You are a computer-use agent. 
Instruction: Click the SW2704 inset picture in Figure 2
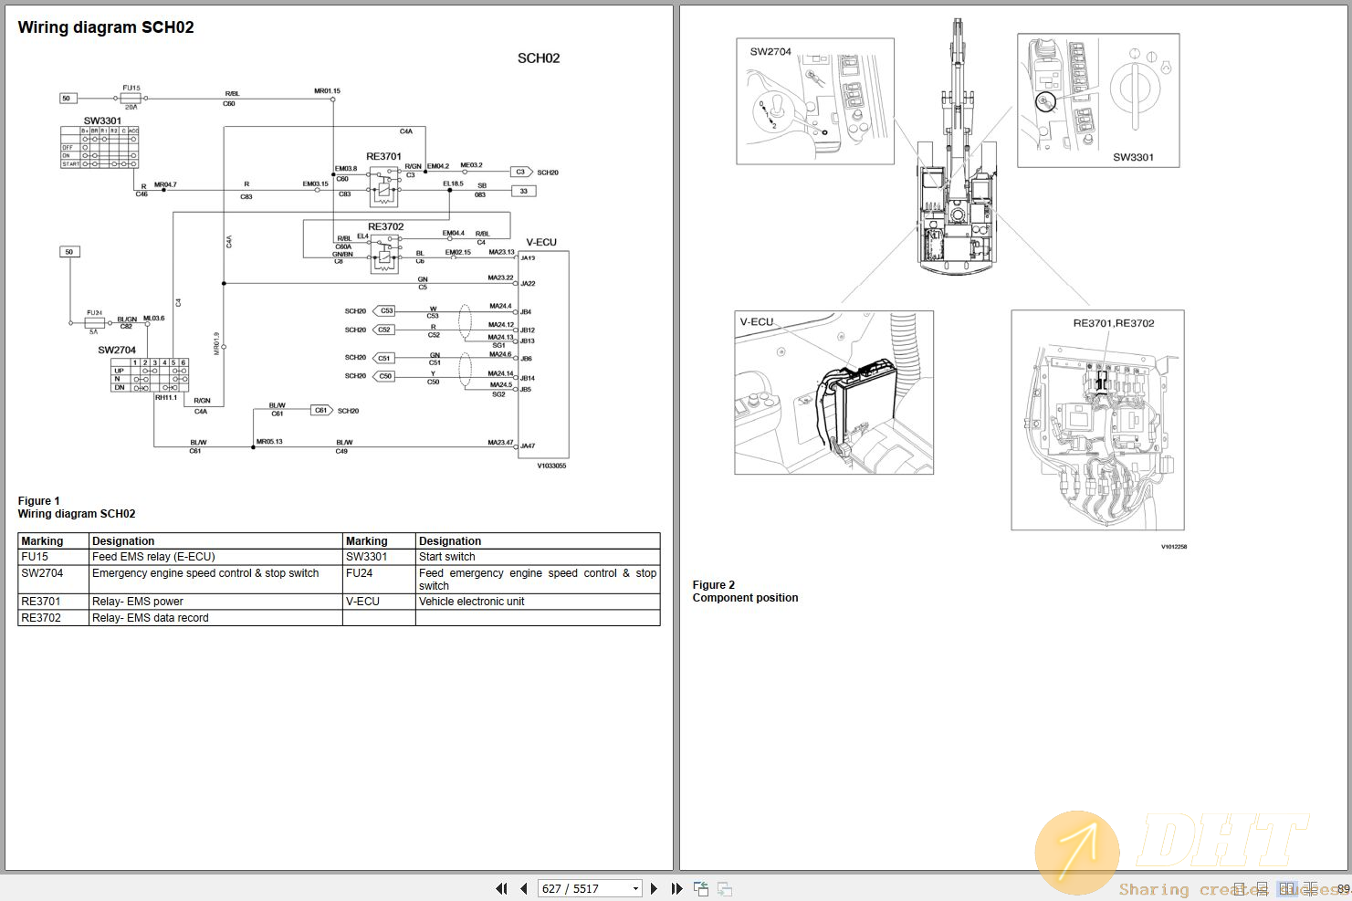pyautogui.click(x=815, y=101)
